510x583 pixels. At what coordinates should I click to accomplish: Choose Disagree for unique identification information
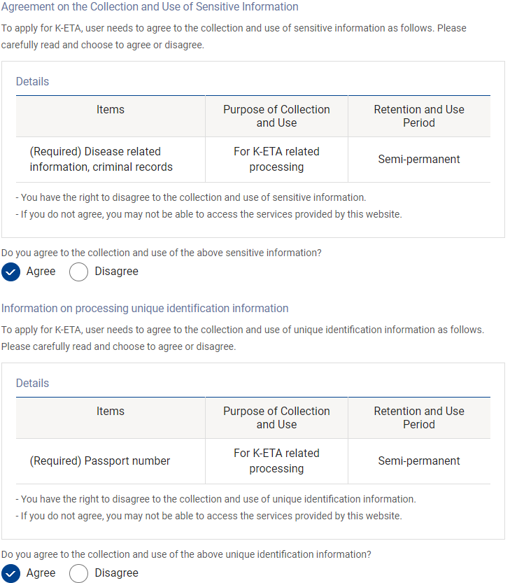tap(79, 573)
